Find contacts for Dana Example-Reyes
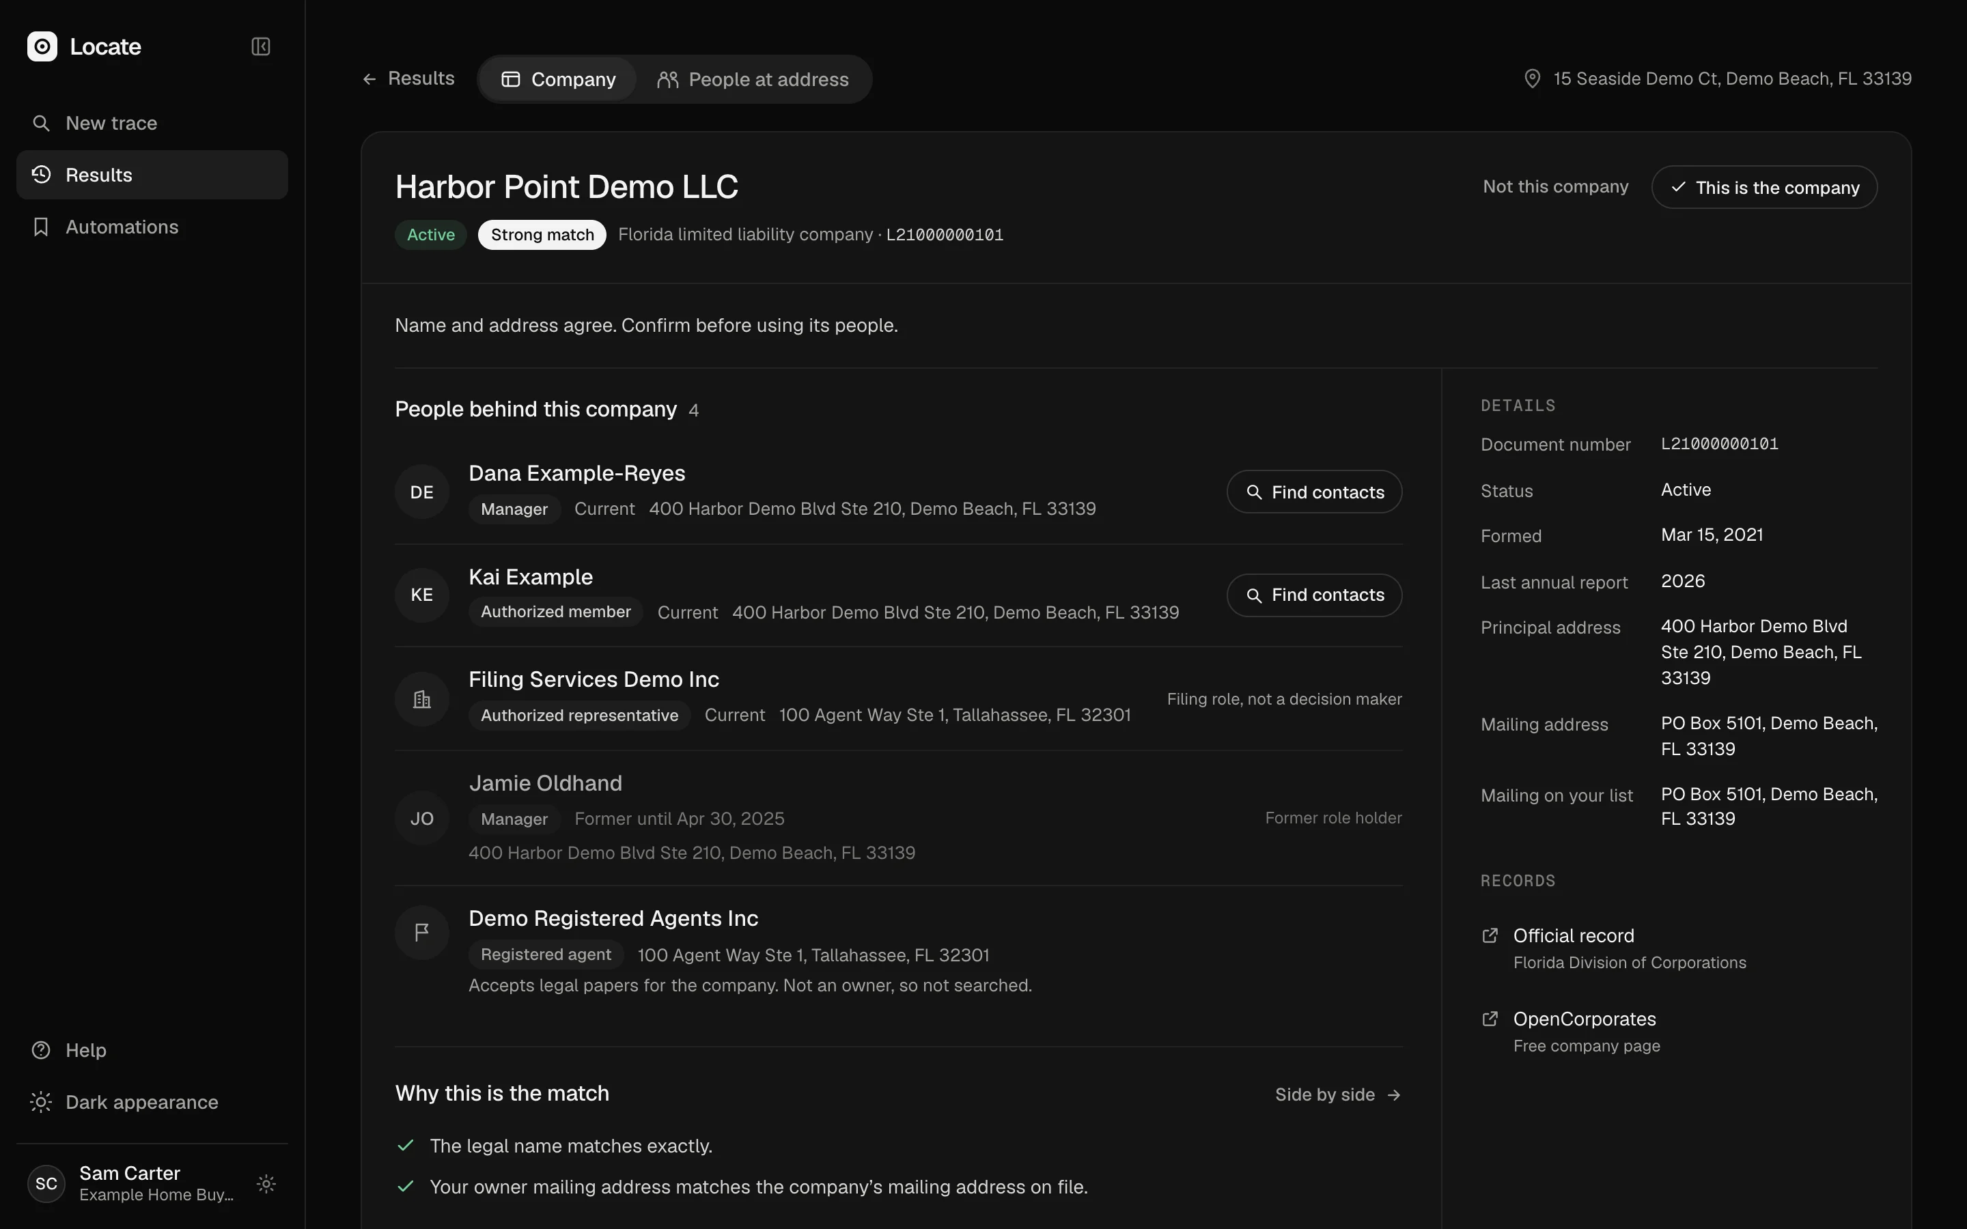The width and height of the screenshot is (1967, 1229). (x=1313, y=492)
